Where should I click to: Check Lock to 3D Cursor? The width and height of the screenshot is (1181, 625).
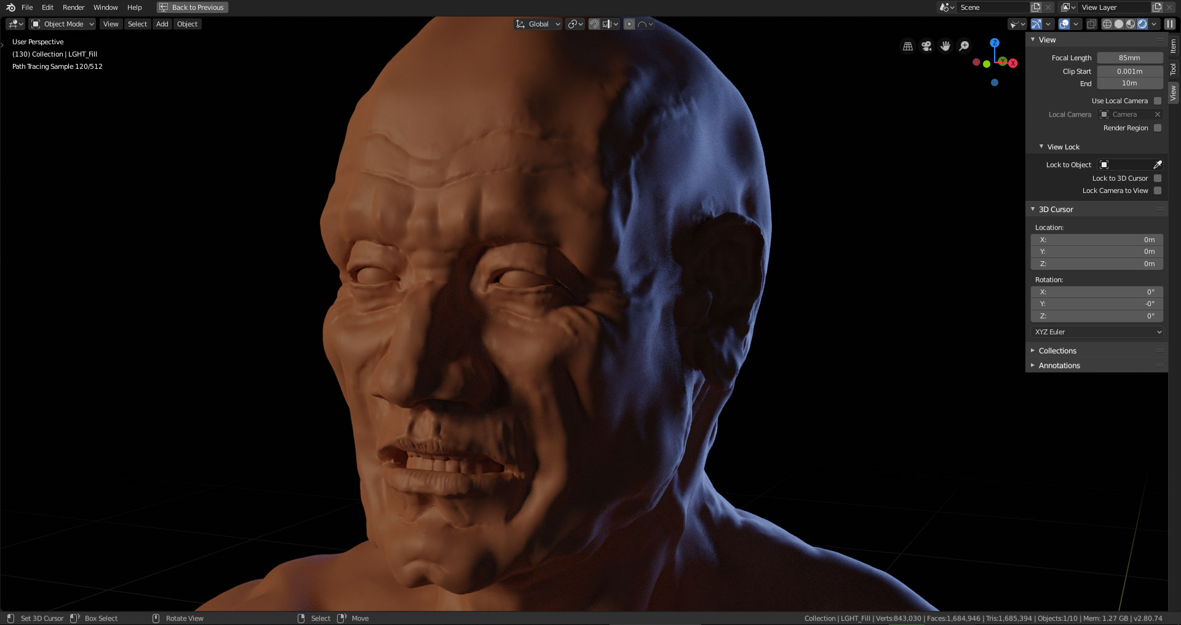pos(1158,178)
